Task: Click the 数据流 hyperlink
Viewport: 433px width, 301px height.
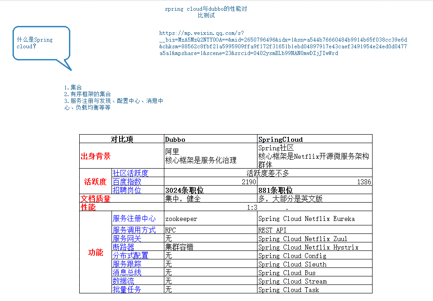Action: click(x=123, y=281)
